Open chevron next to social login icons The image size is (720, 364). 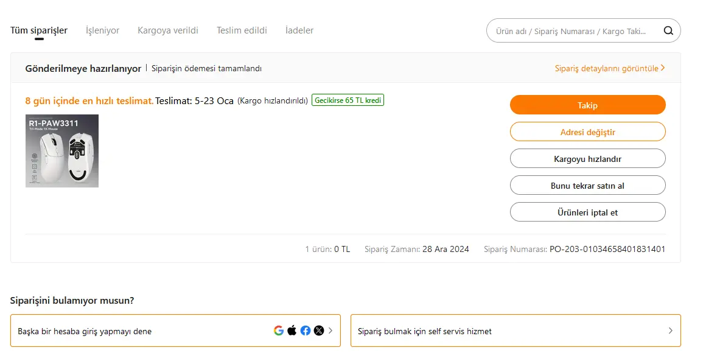pos(330,331)
